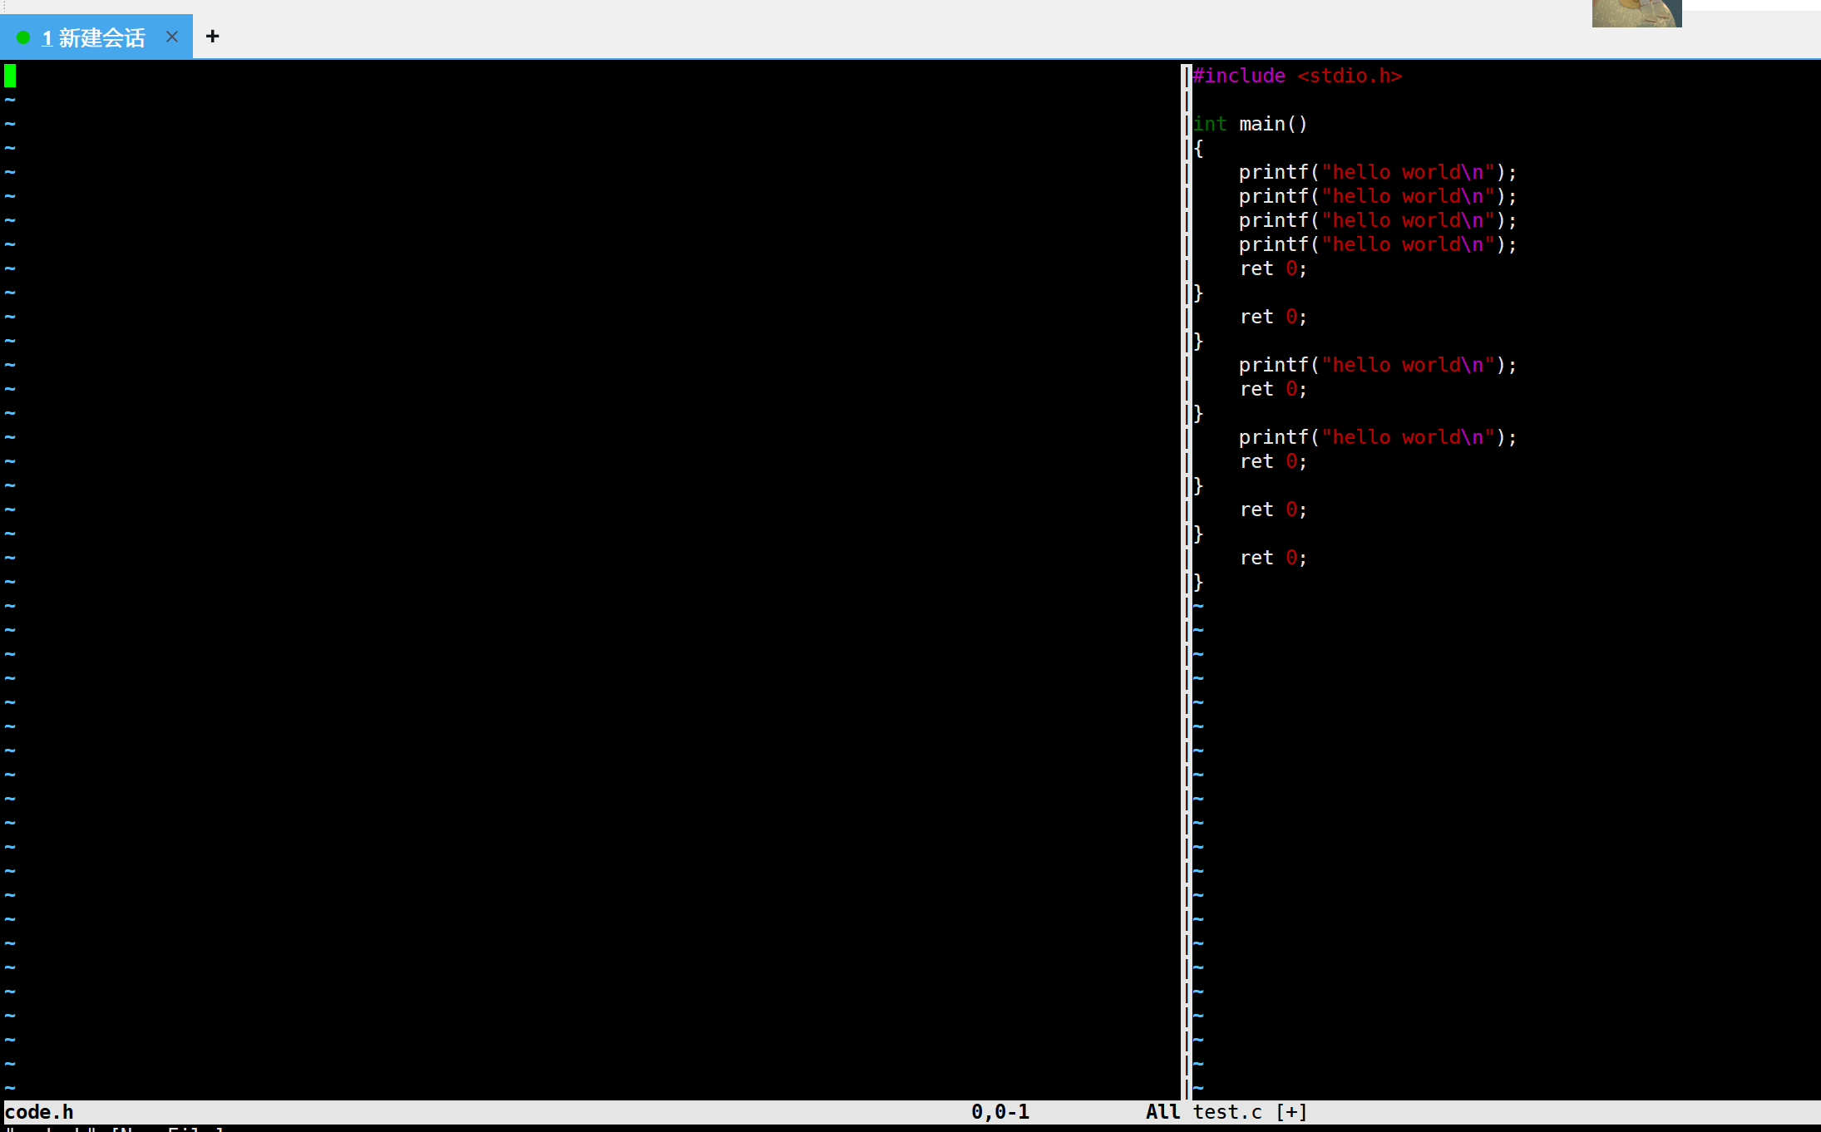Click the green connection status dot
The image size is (1821, 1132).
(x=23, y=37)
